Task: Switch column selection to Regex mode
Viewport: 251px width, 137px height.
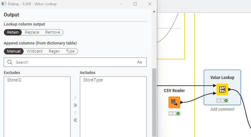Action: coord(54,51)
